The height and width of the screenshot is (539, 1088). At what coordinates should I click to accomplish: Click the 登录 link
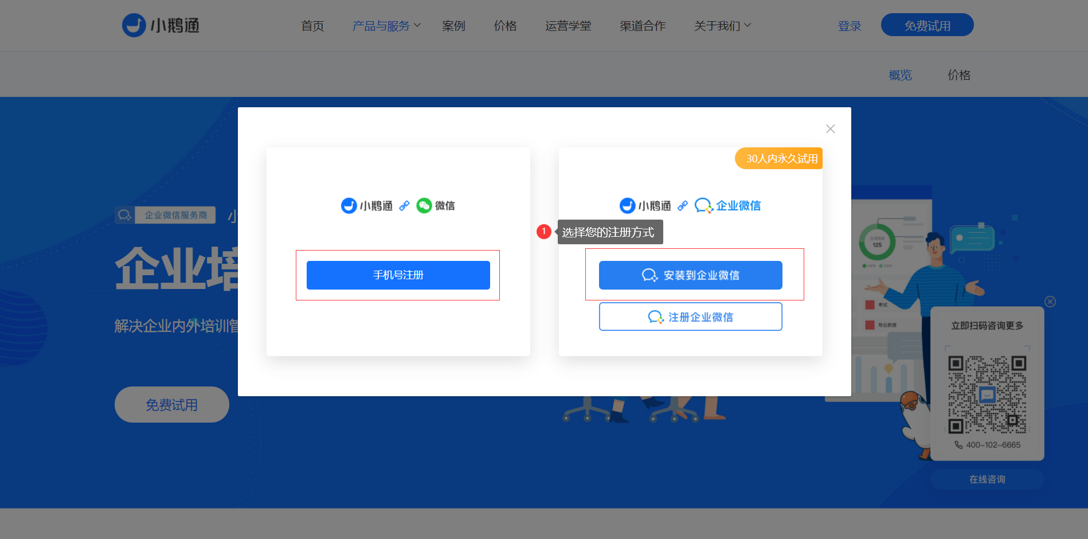(x=850, y=26)
